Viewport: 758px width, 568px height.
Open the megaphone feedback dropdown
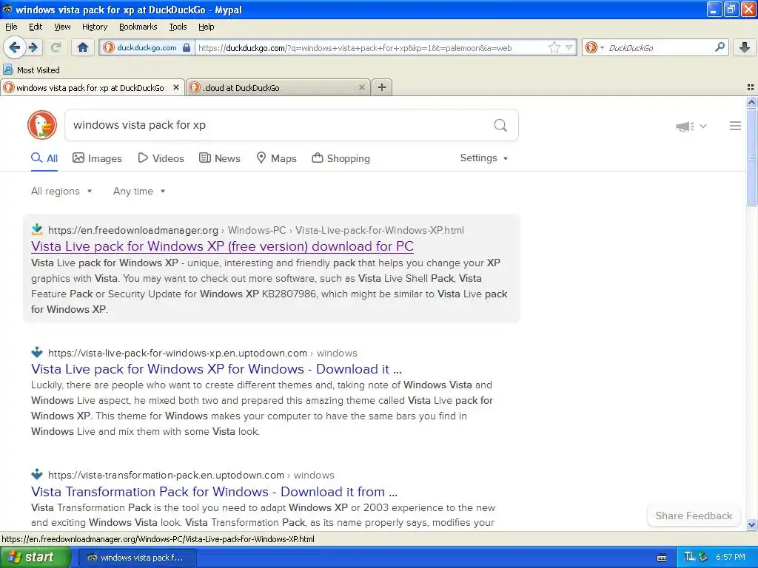click(x=691, y=126)
